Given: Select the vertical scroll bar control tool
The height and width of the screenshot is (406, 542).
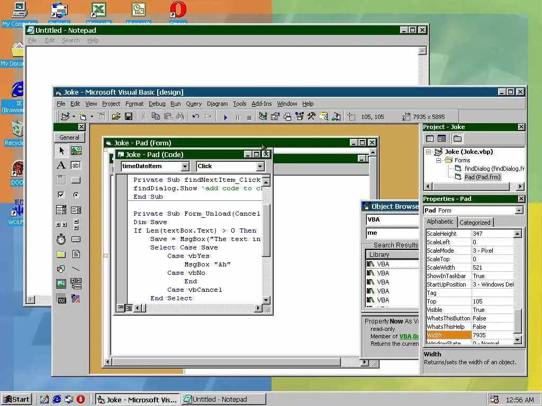Looking at the screenshot, I should (x=76, y=224).
